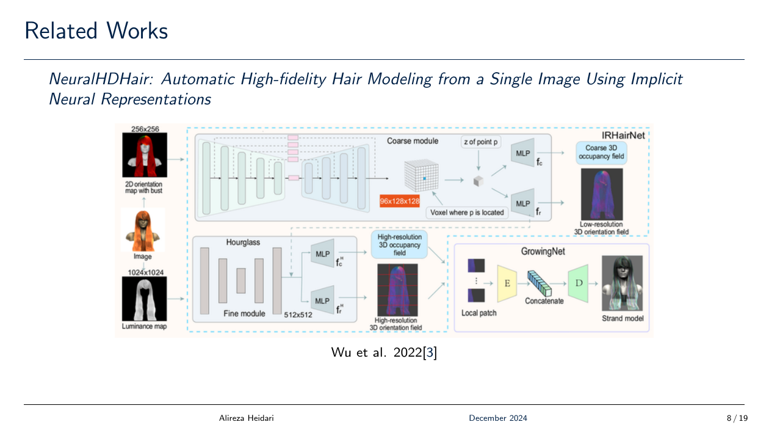Click the "Local patch" caption
This screenshot has width=769, height=433.
tap(478, 313)
